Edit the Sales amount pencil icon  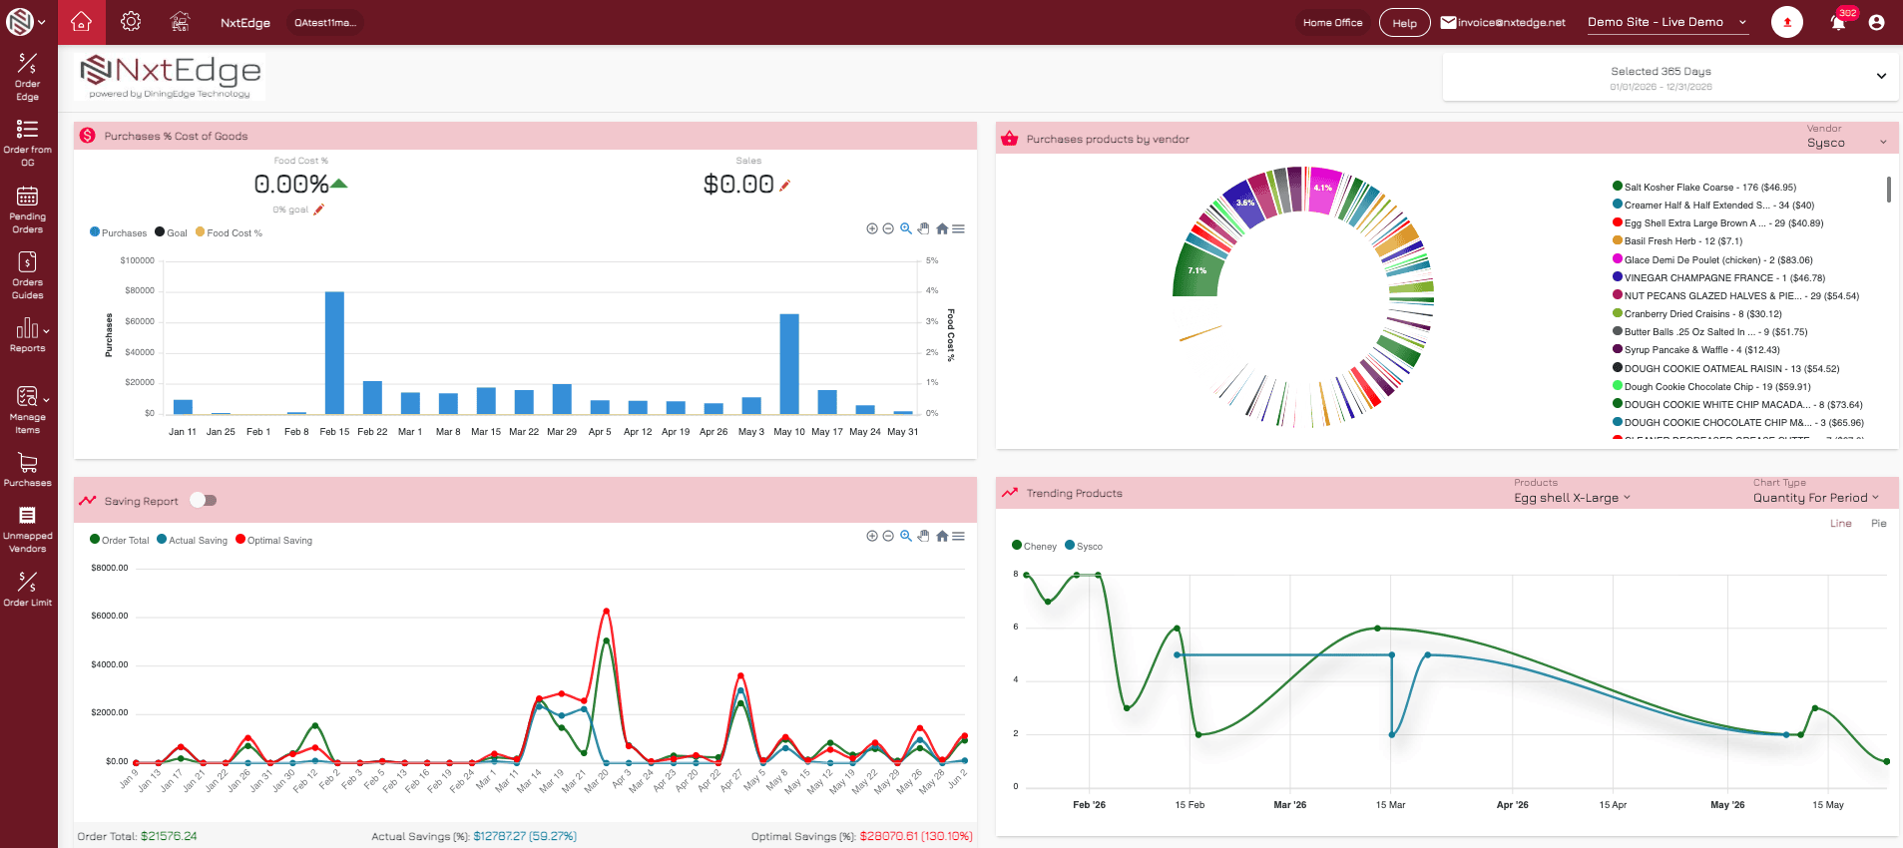[x=785, y=185]
